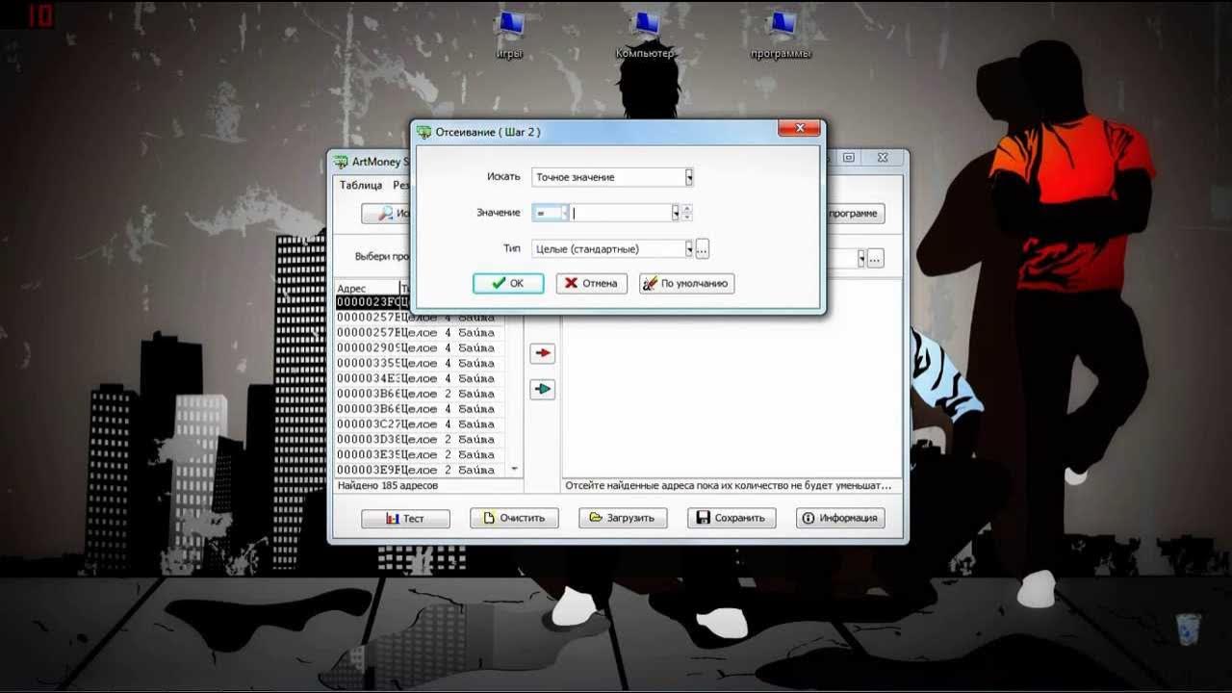The height and width of the screenshot is (693, 1232).
Task: Click the search magnifier button in ArtMoney
Action: tap(385, 214)
